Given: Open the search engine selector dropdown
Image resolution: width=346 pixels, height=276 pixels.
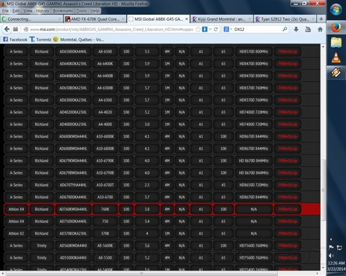Looking at the screenshot, I should click(231, 29).
